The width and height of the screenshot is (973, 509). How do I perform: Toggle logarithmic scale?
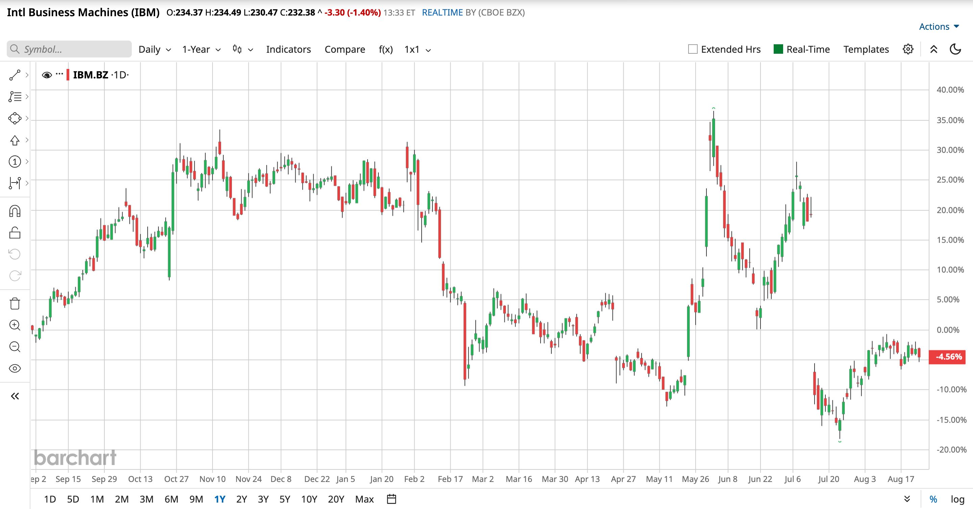957,499
